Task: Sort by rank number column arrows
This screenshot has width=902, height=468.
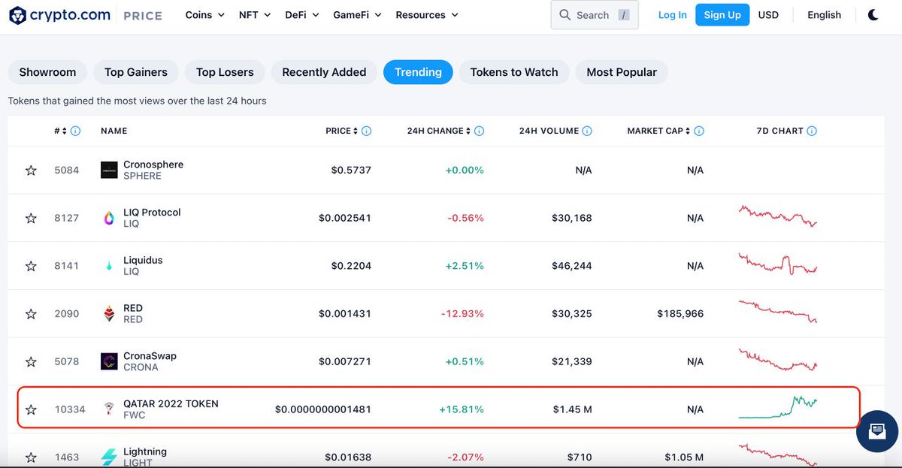Action: tap(65, 131)
